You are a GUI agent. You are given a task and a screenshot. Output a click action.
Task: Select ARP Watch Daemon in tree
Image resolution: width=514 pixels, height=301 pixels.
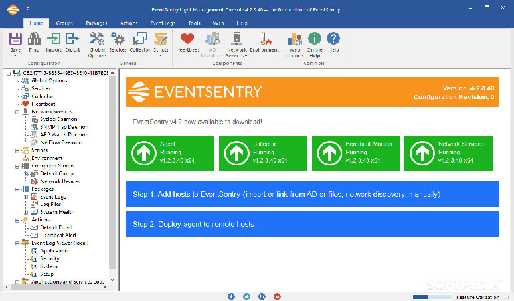click(64, 134)
